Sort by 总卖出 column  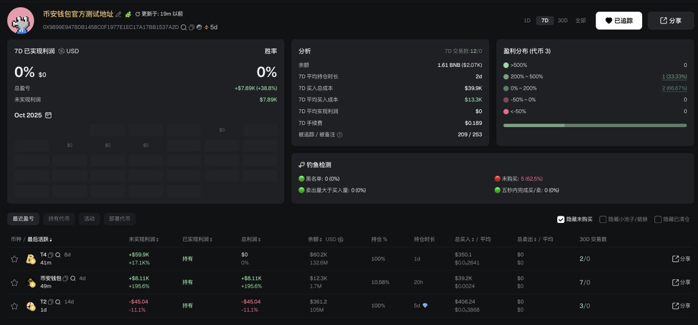[528, 239]
